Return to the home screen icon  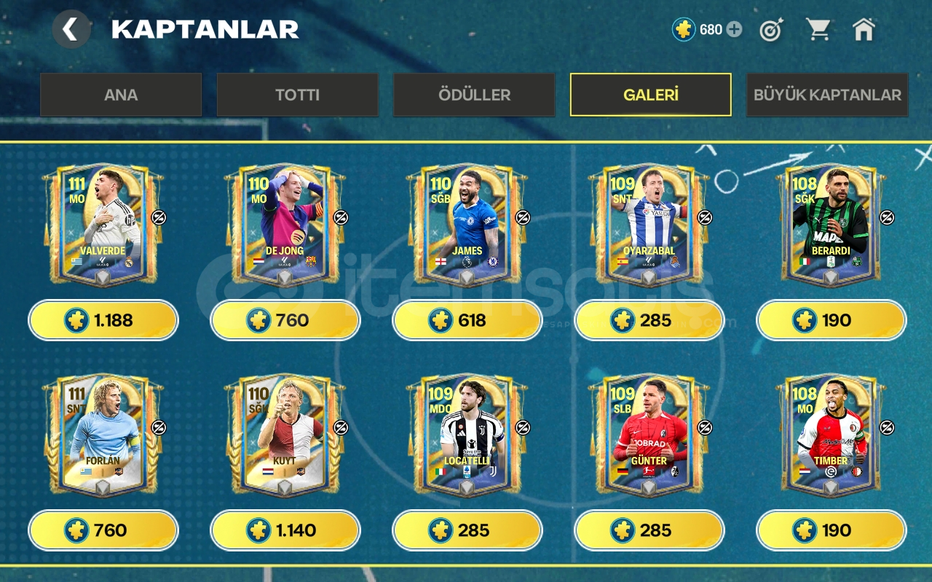click(x=864, y=30)
